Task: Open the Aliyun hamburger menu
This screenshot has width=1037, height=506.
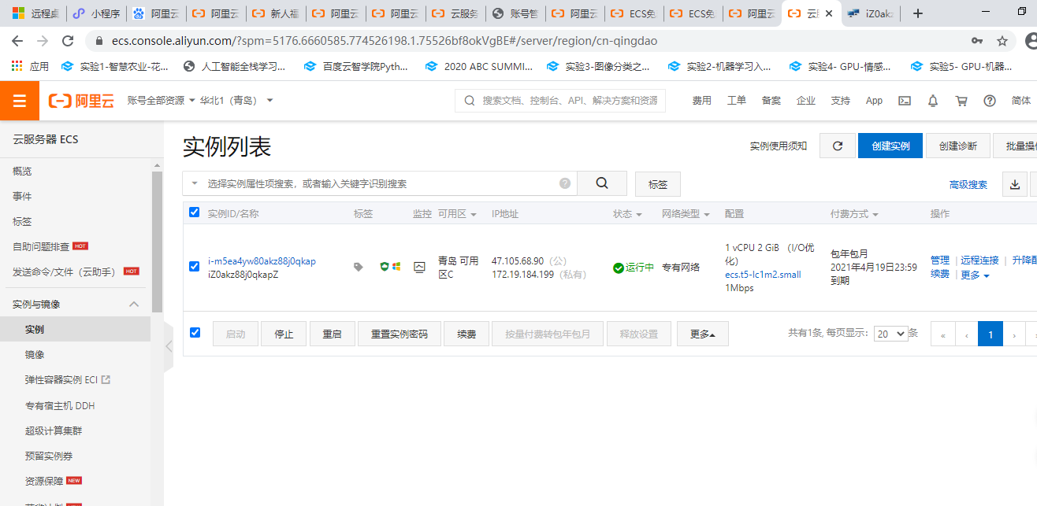Action: pos(20,101)
